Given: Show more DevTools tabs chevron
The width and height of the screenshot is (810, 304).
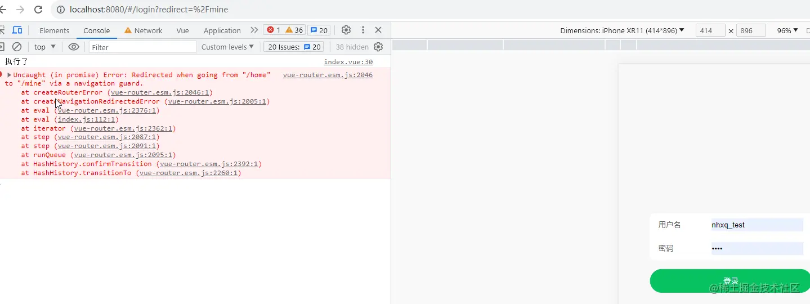Looking at the screenshot, I should pyautogui.click(x=254, y=30).
